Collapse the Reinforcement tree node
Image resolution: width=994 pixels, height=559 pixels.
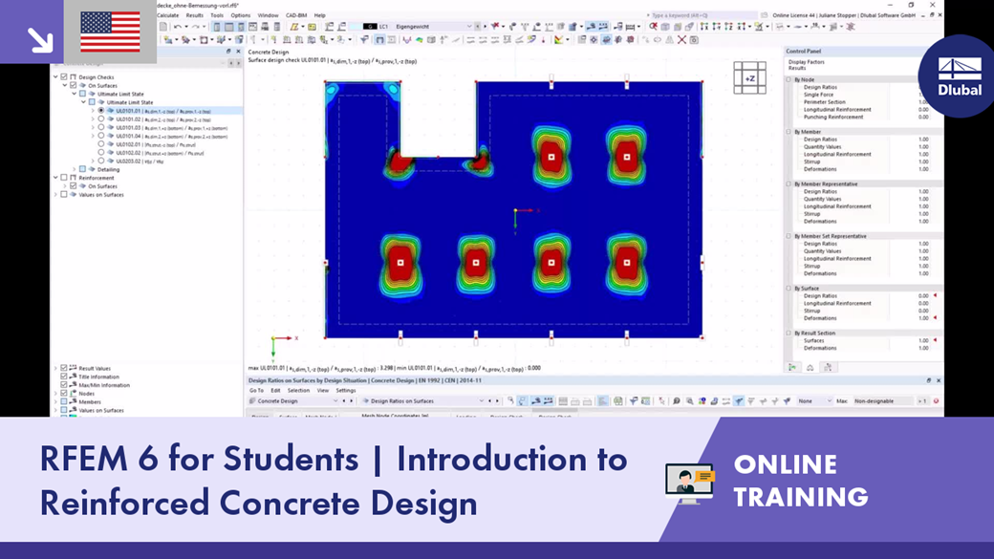55,178
